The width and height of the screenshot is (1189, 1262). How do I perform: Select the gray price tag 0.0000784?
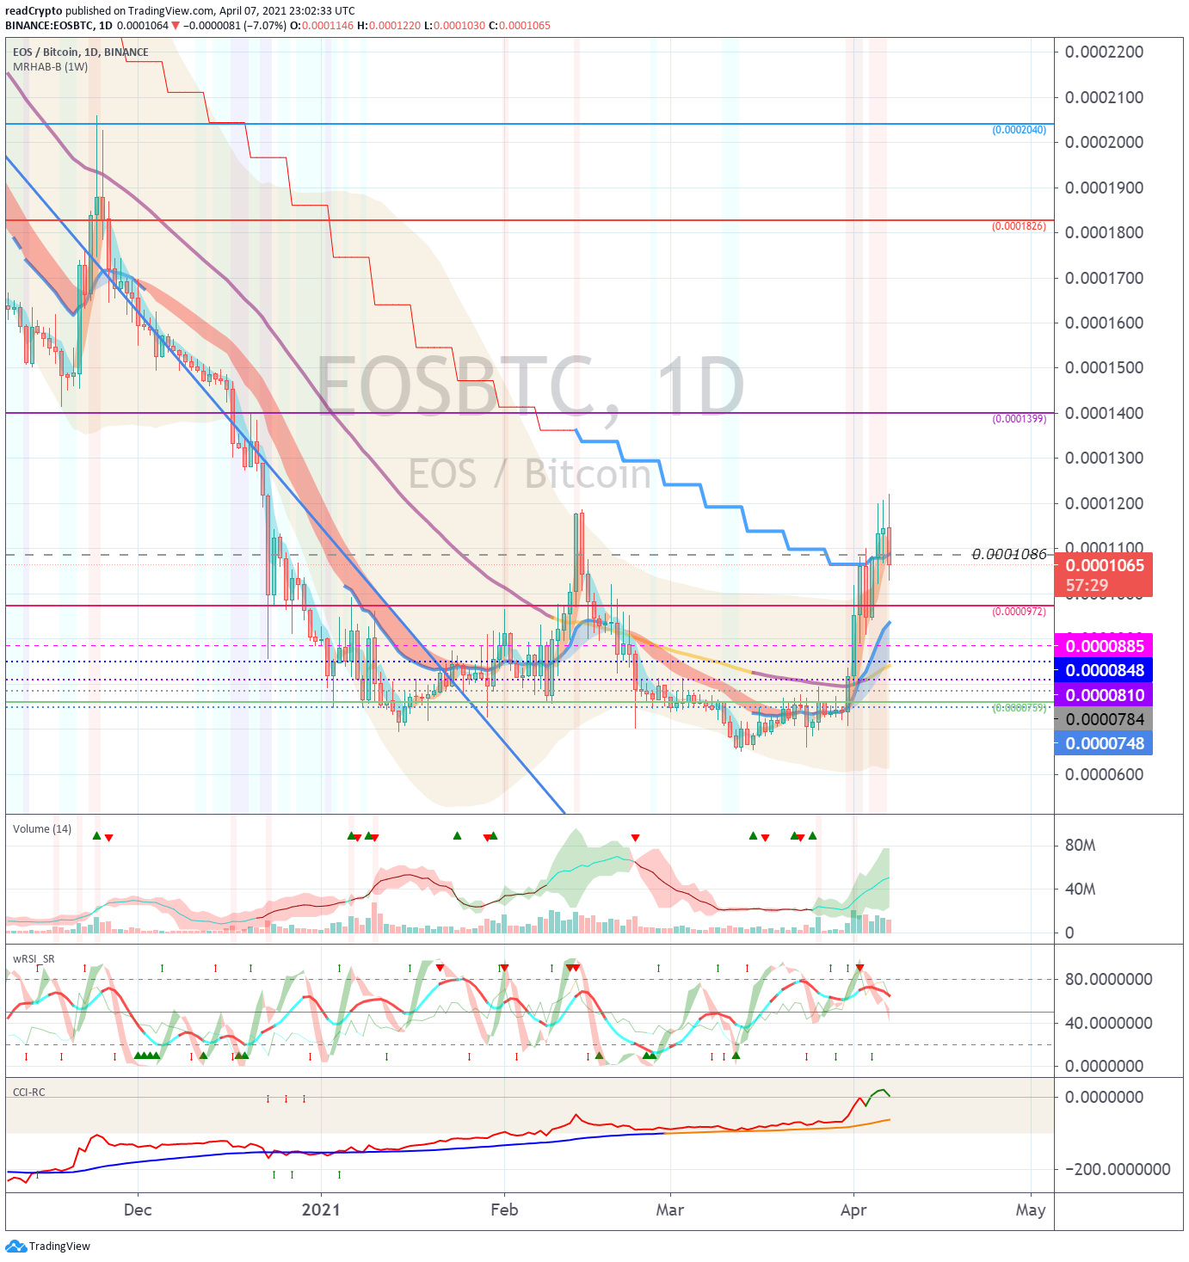tap(1104, 719)
